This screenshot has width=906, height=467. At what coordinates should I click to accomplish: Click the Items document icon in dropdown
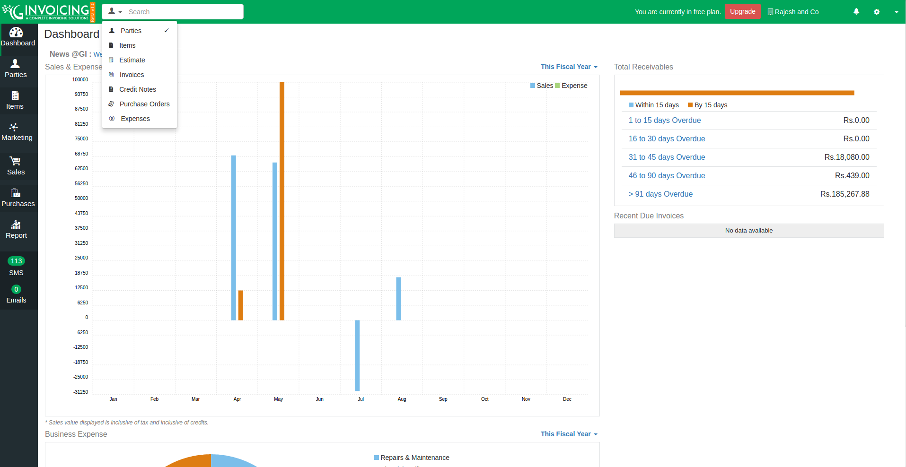pos(111,45)
